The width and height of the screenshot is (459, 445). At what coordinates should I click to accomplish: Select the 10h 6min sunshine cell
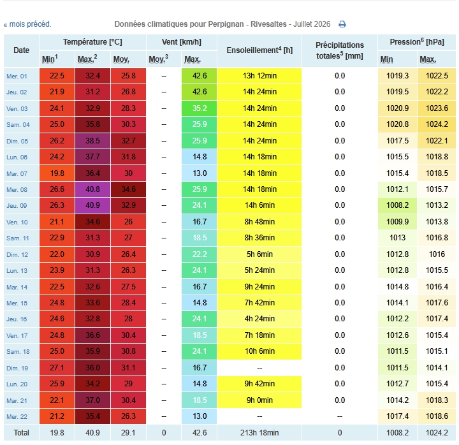[x=259, y=351]
